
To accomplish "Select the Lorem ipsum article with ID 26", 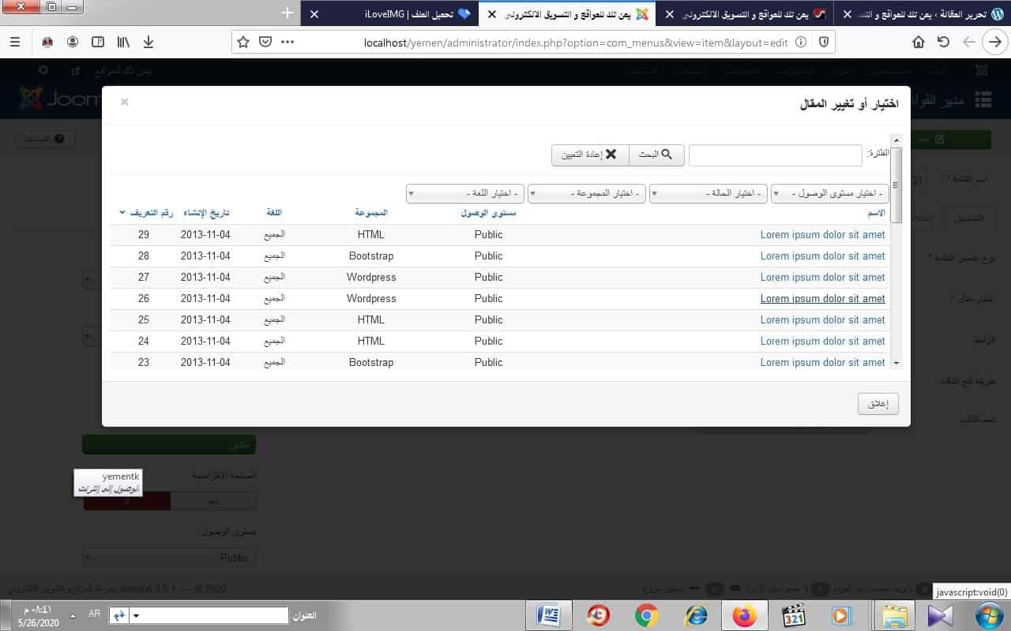I will (x=822, y=298).
